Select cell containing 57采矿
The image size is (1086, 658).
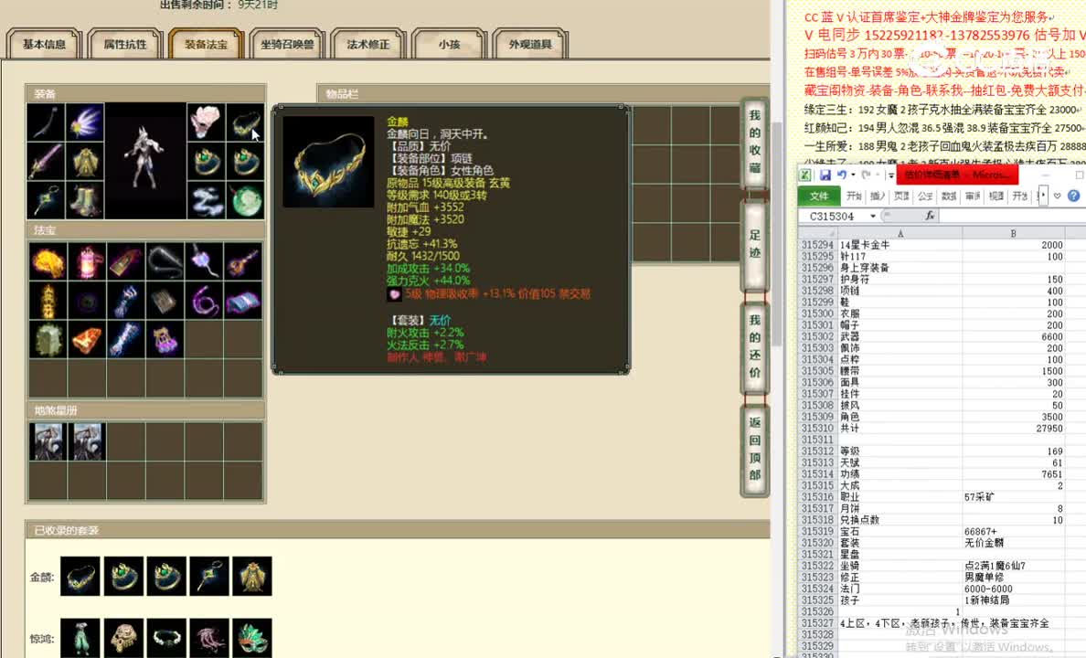tap(1013, 497)
